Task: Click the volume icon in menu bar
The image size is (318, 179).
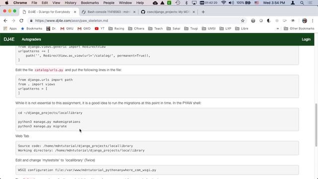Action: point(231,3)
